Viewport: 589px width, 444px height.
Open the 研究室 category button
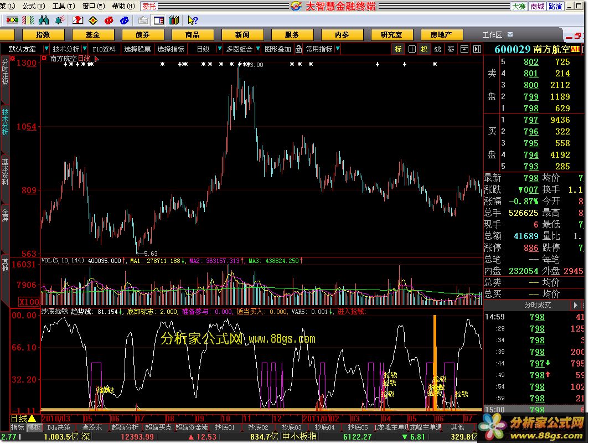point(392,34)
